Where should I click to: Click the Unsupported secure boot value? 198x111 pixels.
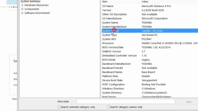149,80
